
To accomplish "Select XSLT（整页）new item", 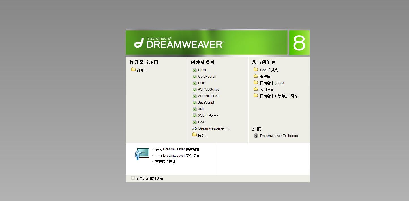I will tap(208, 115).
